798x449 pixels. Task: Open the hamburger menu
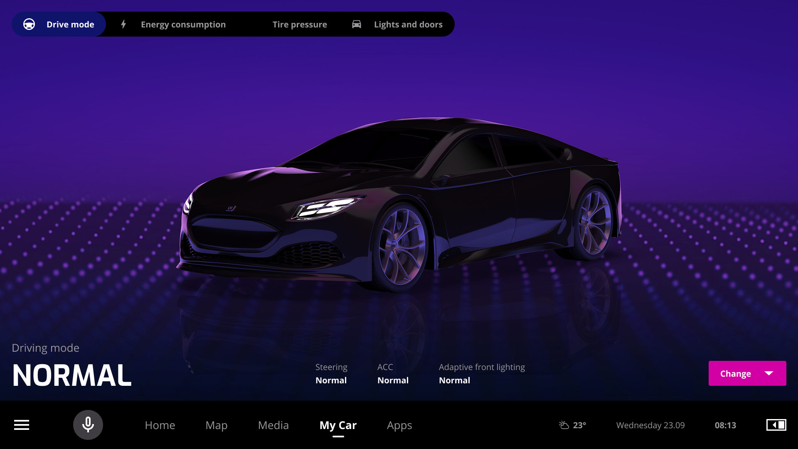[x=22, y=425]
